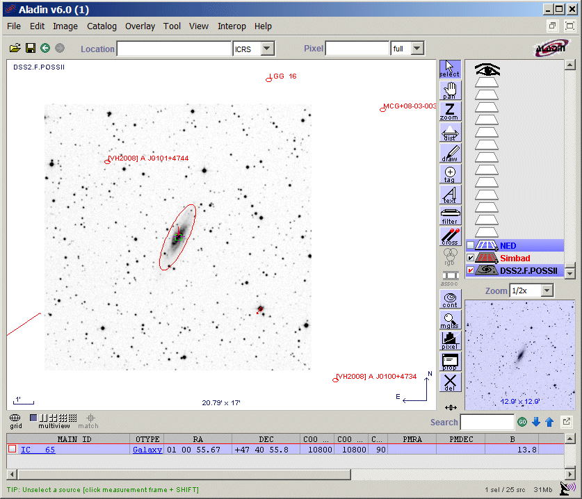Tick the IC 65 row checkbox
Viewport: 582px width, 499px height.
click(x=13, y=449)
